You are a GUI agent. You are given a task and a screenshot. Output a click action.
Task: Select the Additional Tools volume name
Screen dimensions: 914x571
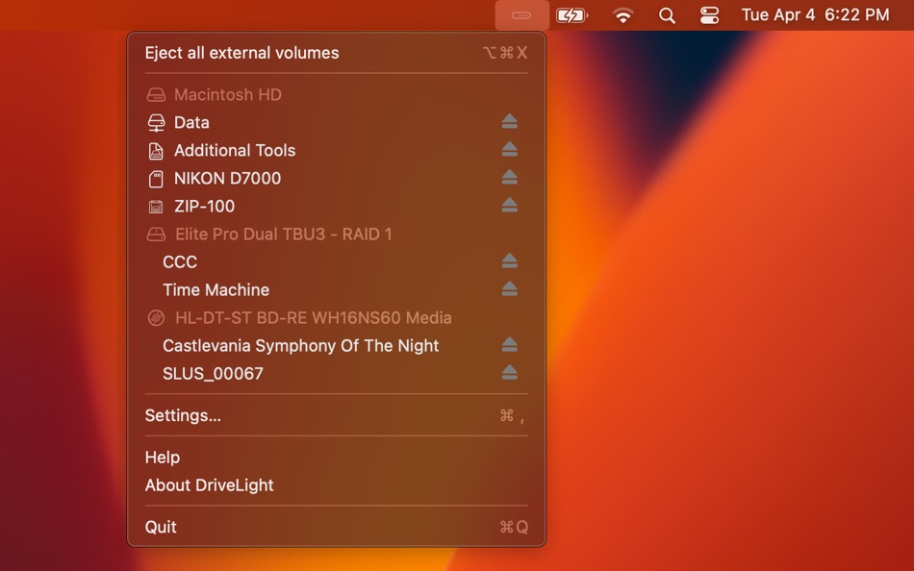pyautogui.click(x=235, y=150)
